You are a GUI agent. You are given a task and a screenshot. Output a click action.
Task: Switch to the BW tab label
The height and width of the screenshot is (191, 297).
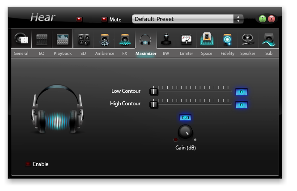(x=166, y=54)
